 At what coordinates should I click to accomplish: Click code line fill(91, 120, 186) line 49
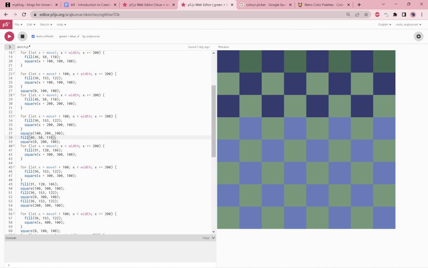point(39,184)
